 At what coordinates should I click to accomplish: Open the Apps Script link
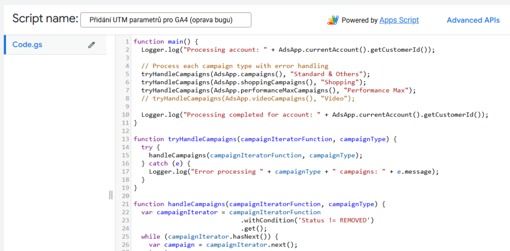click(399, 20)
